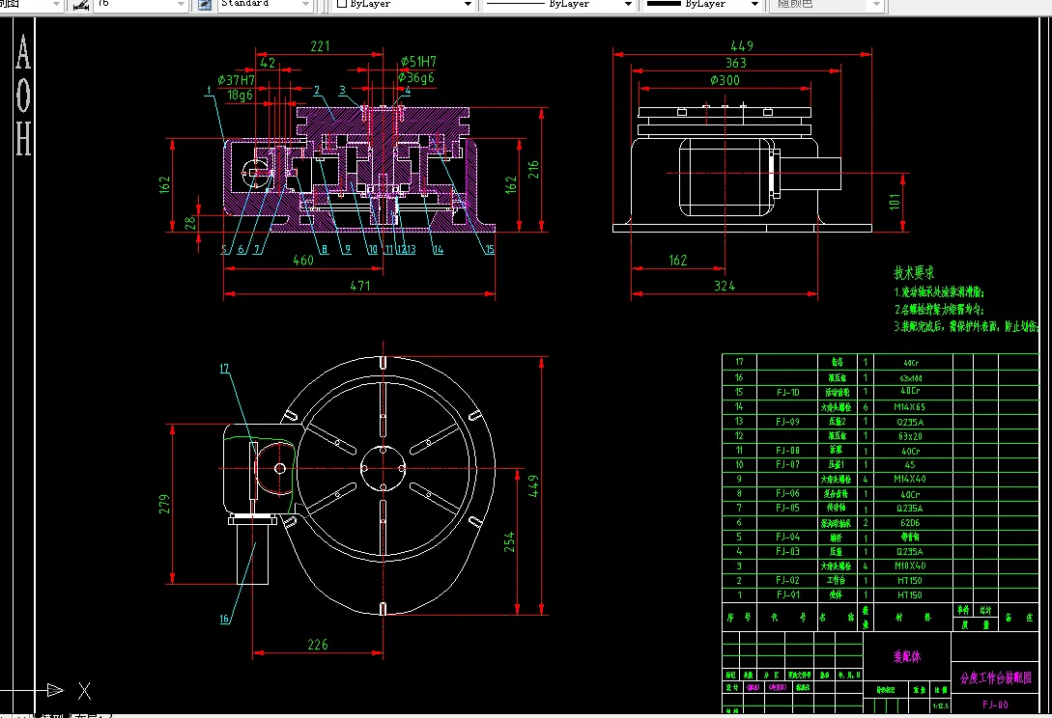Click FJ-01 in the parts list

tap(787, 594)
